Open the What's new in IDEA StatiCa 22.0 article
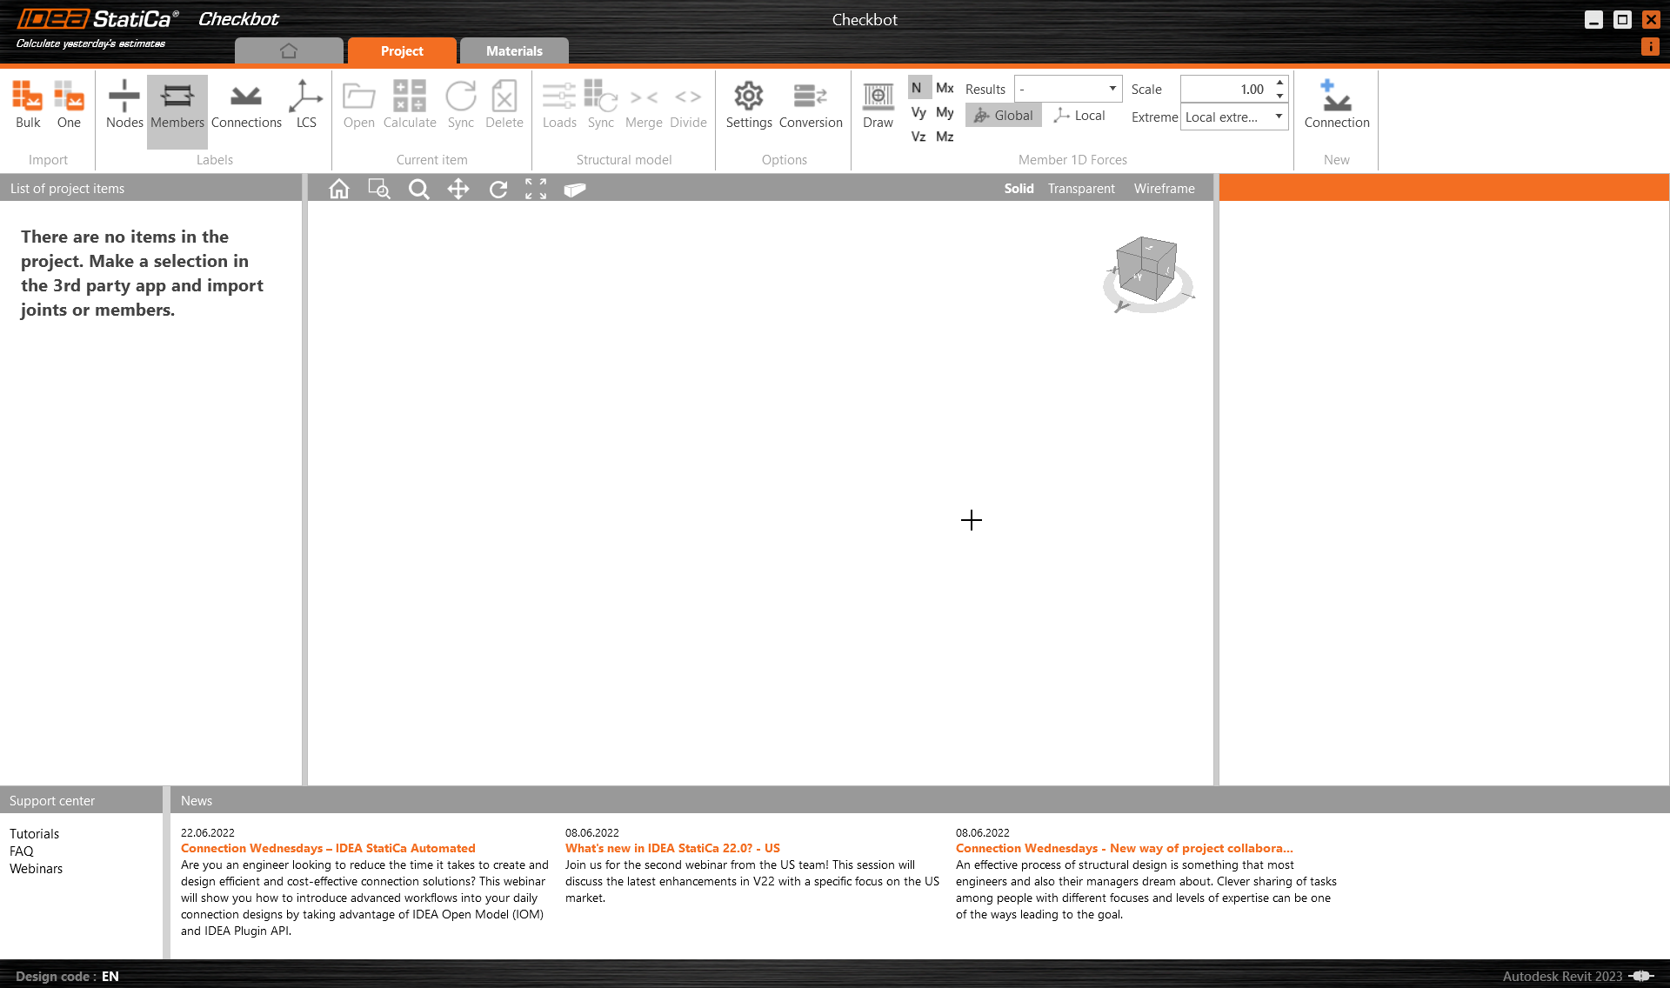 pyautogui.click(x=672, y=848)
